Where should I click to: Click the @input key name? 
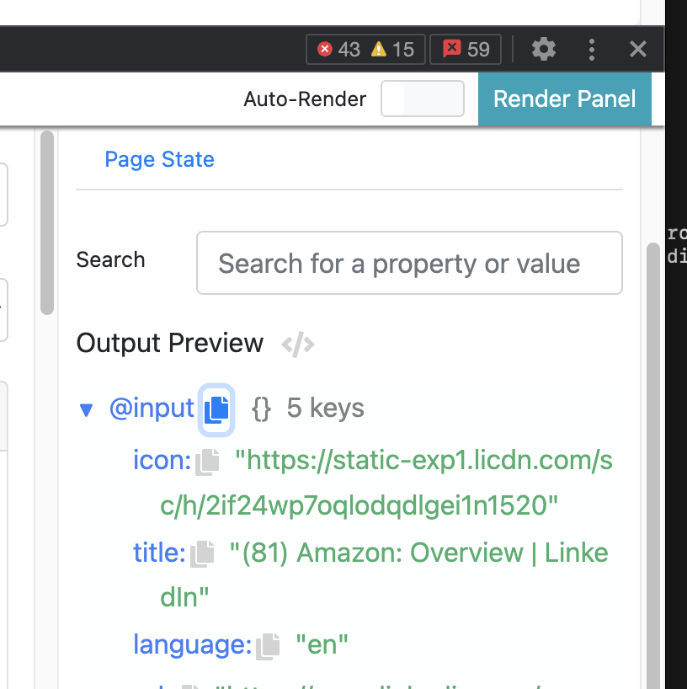[x=152, y=408]
